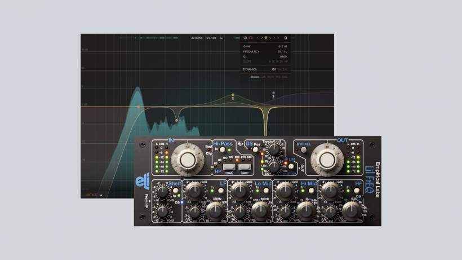Viewport: 462px width, 260px height.
Task: Select Mid channel mode
Action: coord(278,77)
